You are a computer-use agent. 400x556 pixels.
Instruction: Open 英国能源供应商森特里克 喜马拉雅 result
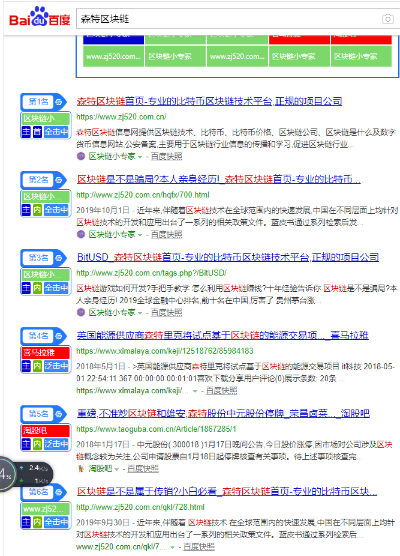coord(223,336)
